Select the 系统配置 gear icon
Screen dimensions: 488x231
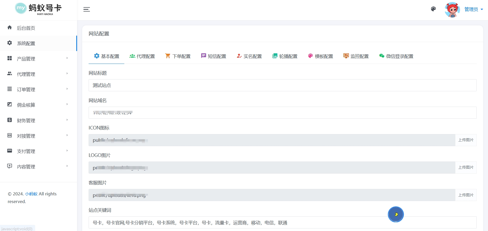pyautogui.click(x=10, y=43)
